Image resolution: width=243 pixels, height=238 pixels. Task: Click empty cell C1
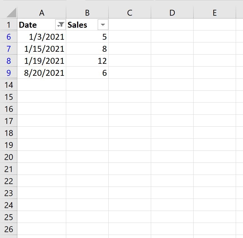[x=130, y=25]
